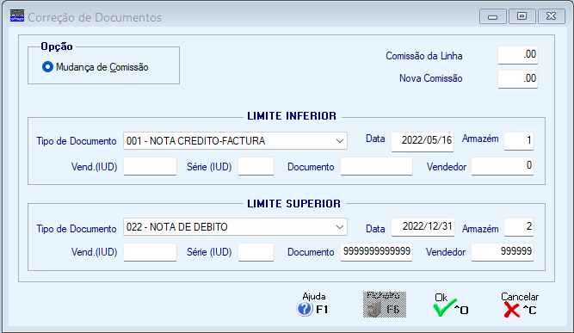Minimize the Correção de Documentos window
The image size is (574, 333).
click(x=493, y=16)
